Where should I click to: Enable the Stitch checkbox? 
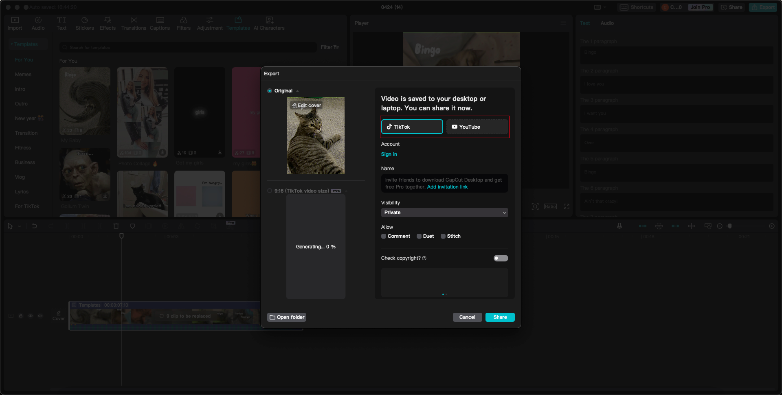point(443,236)
